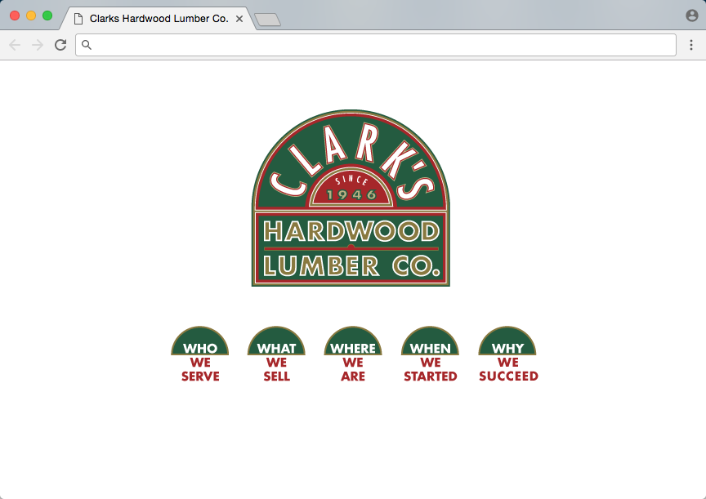Focus the address bar field
Image resolution: width=706 pixels, height=499 pixels.
click(x=376, y=45)
